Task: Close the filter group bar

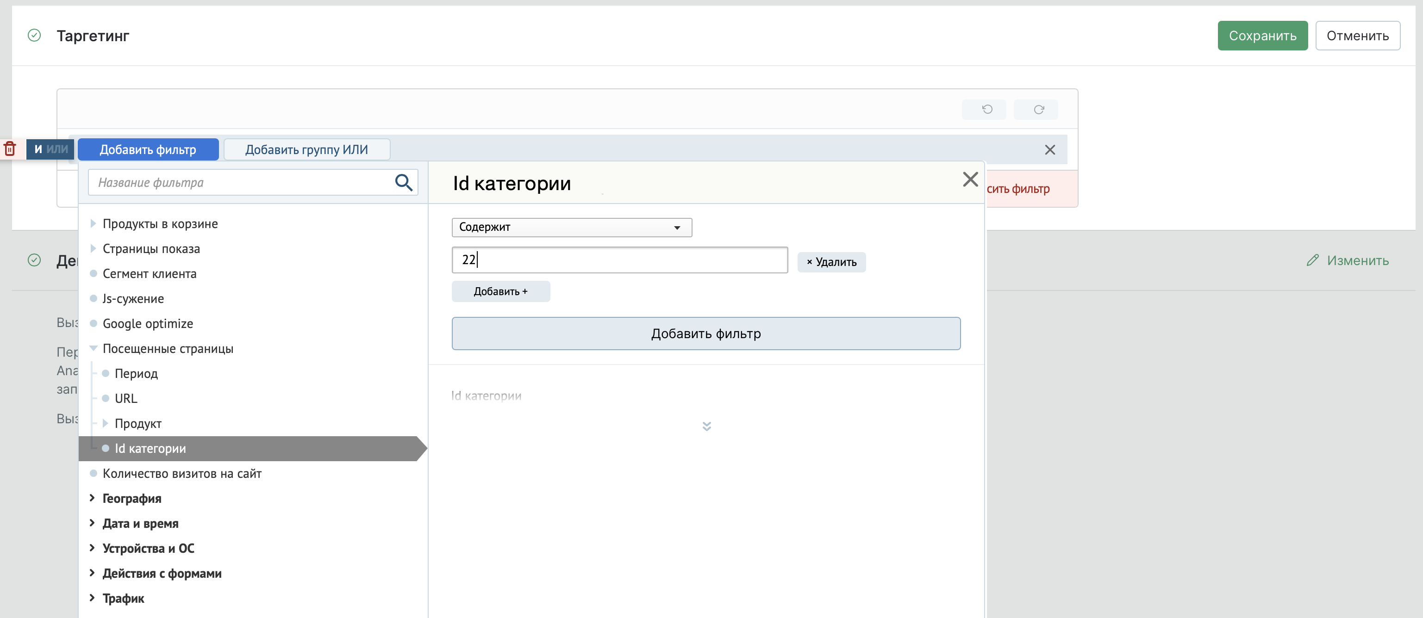Action: (x=1049, y=149)
